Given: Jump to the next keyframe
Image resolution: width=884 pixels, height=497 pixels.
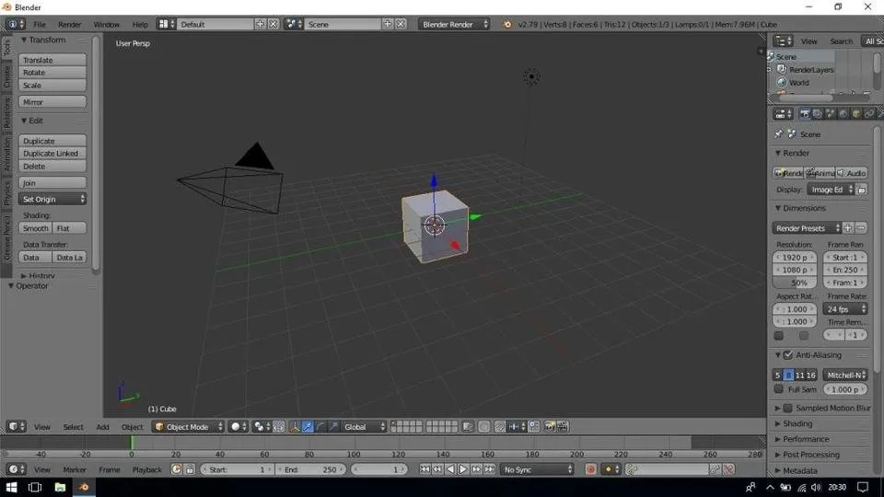Looking at the screenshot, I should 476,469.
